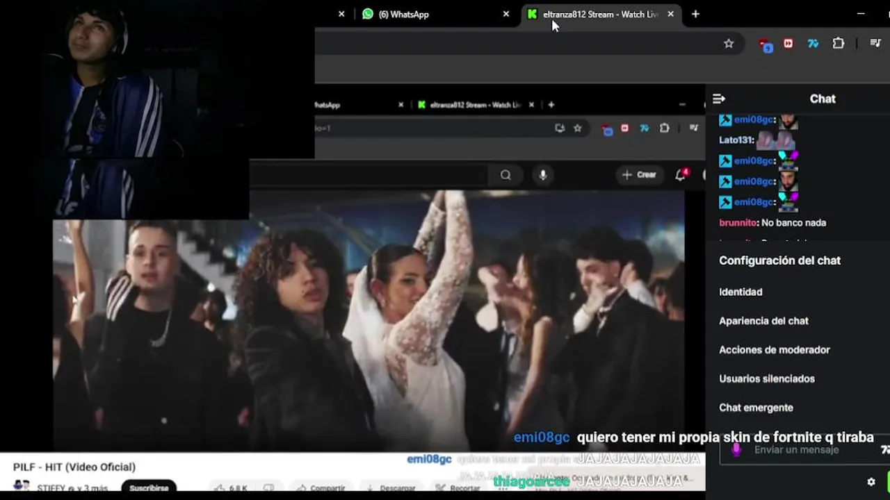Click the YouTube Crear button
The width and height of the screenshot is (890, 500).
(639, 175)
